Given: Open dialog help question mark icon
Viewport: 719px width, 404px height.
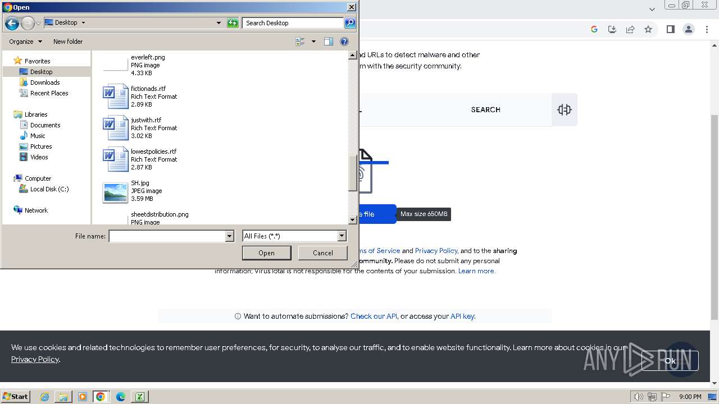Looking at the screenshot, I should (344, 42).
